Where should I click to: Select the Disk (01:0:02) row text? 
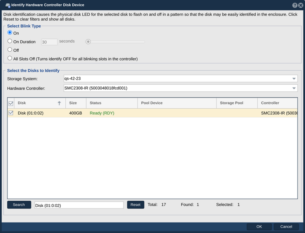[x=31, y=113]
